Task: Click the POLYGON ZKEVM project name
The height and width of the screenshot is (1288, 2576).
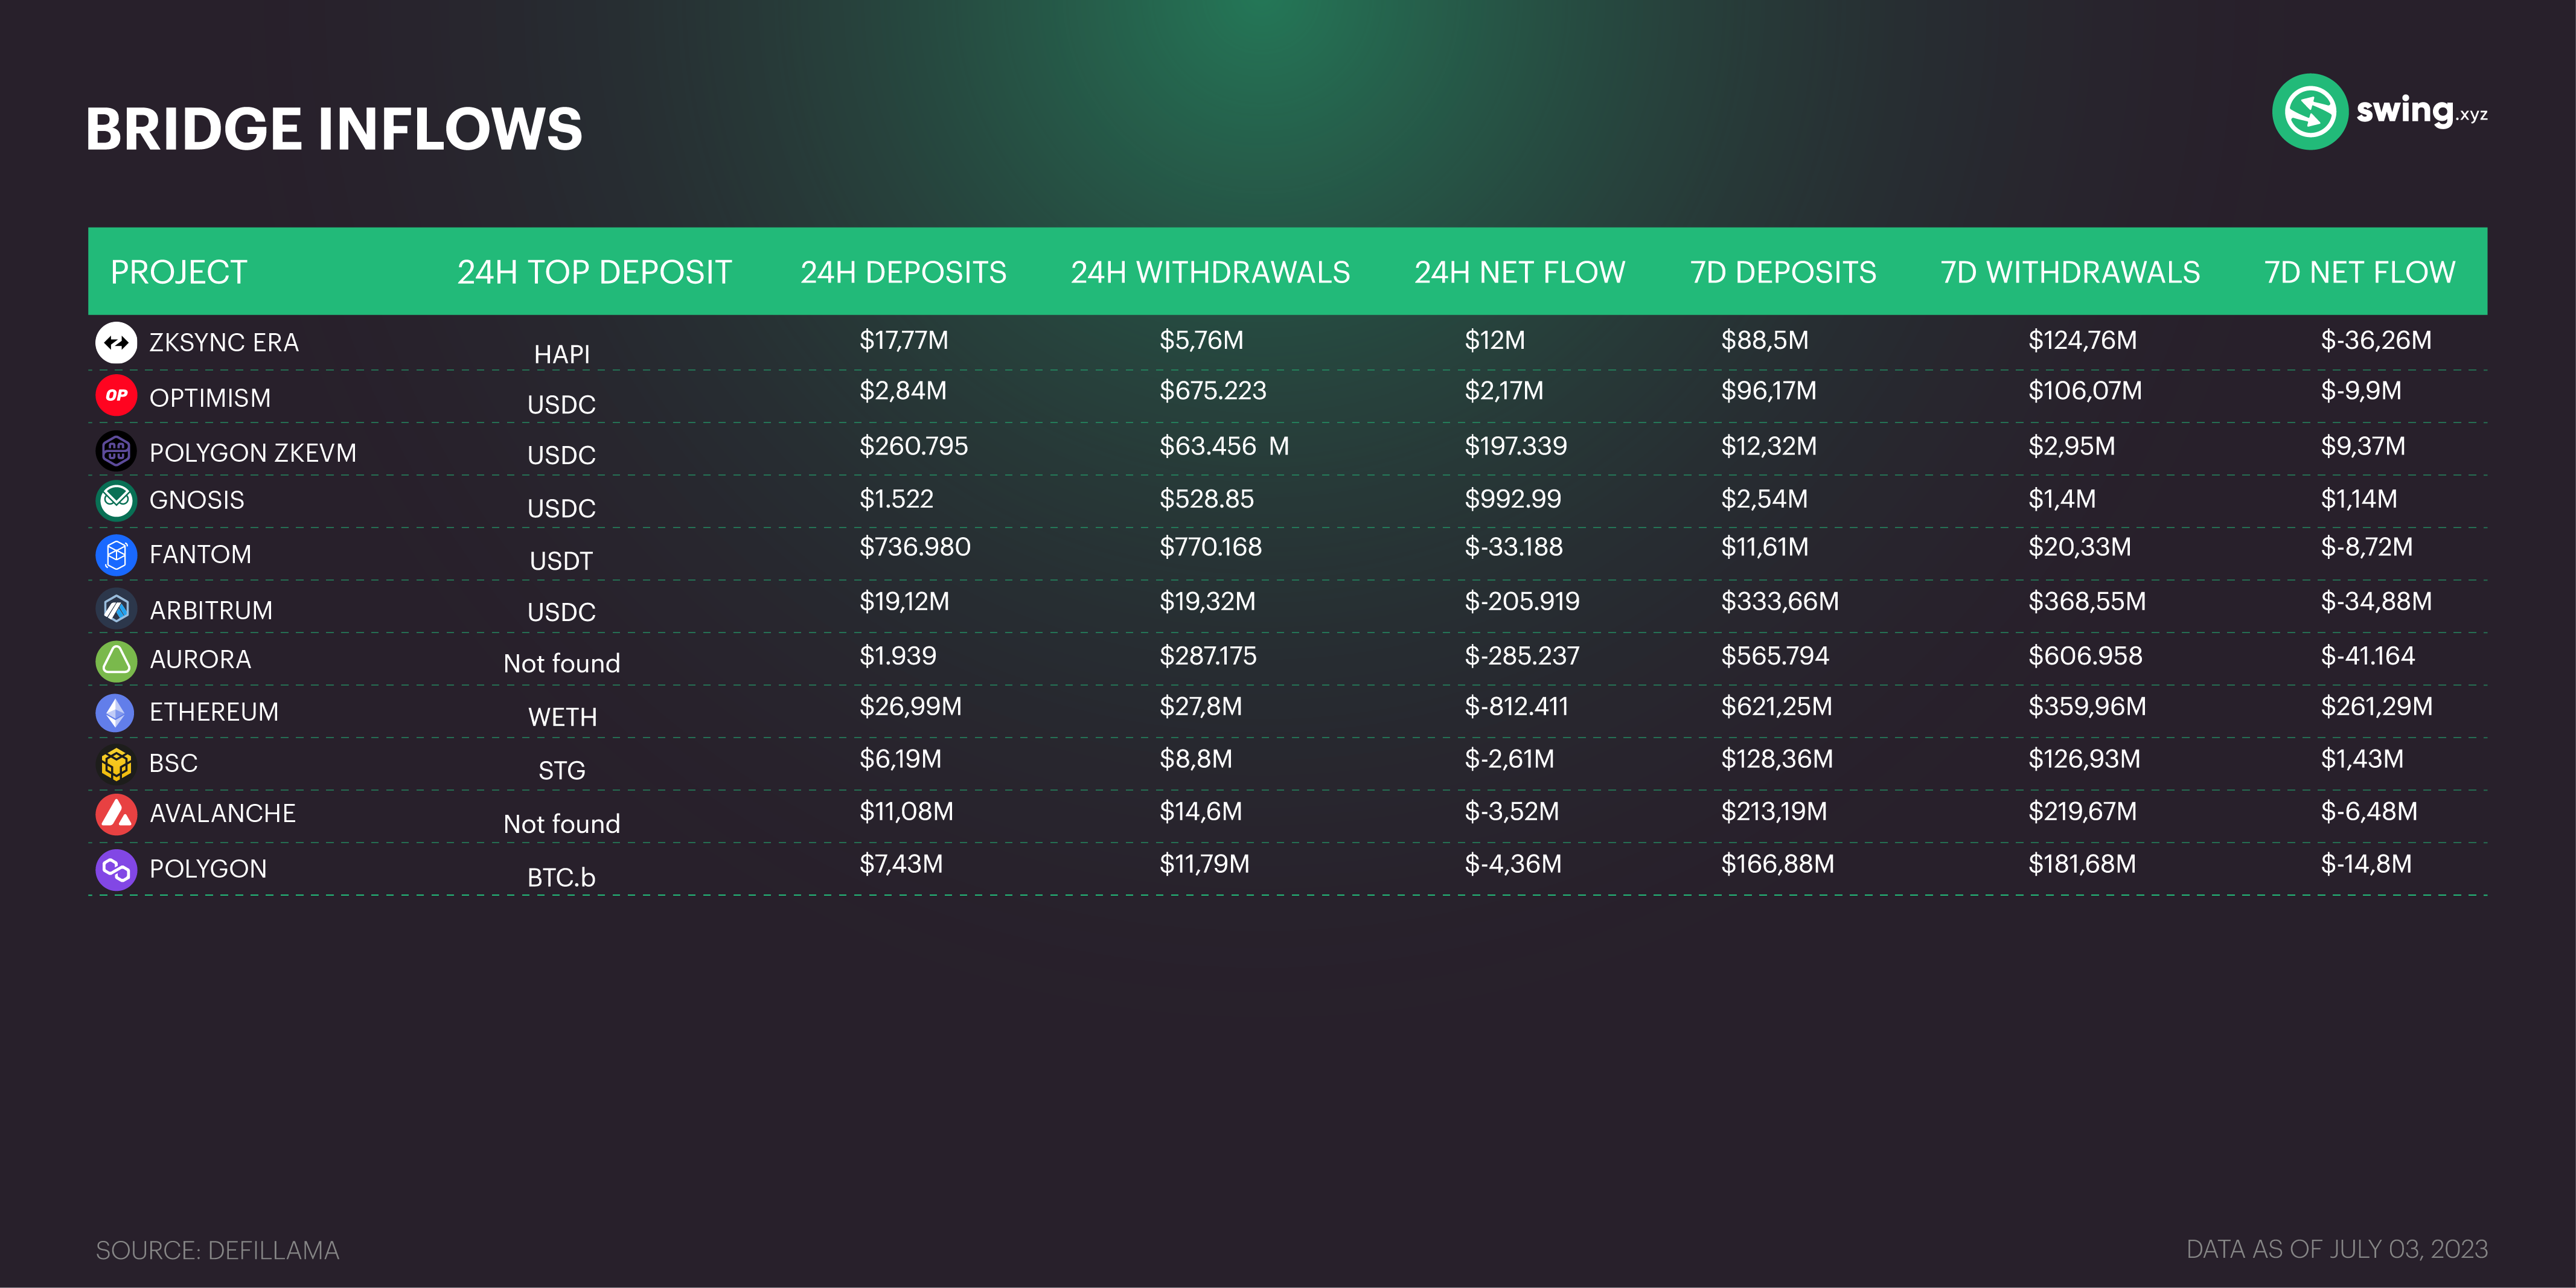Action: (x=253, y=453)
